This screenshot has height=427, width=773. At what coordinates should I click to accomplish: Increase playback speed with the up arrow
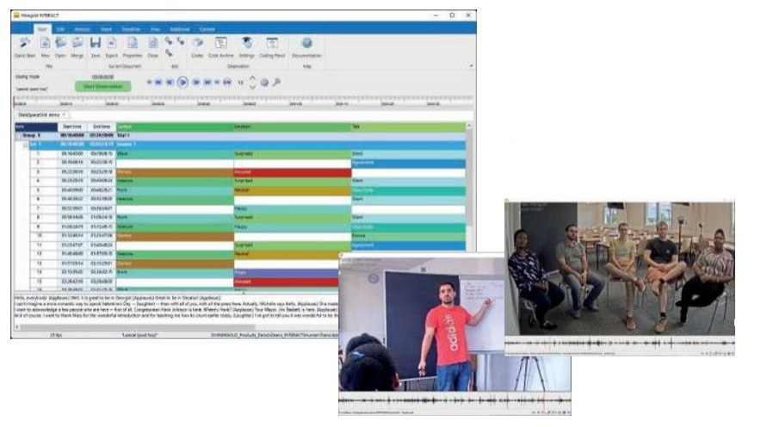pyautogui.click(x=252, y=79)
